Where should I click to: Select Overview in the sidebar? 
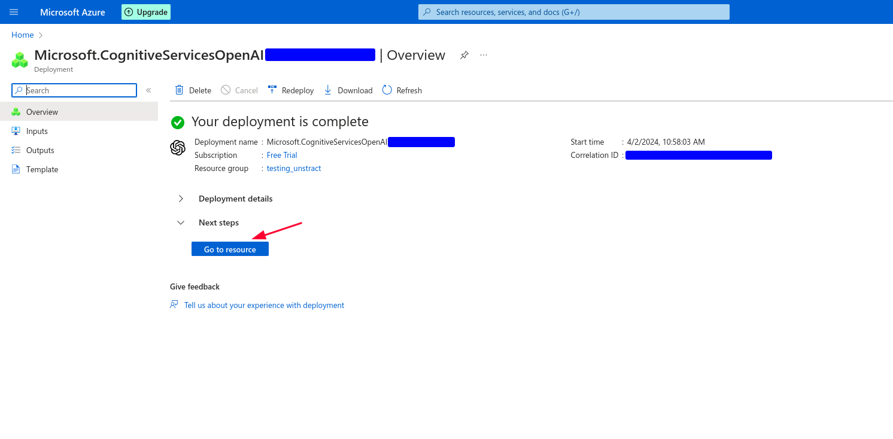(x=79, y=112)
